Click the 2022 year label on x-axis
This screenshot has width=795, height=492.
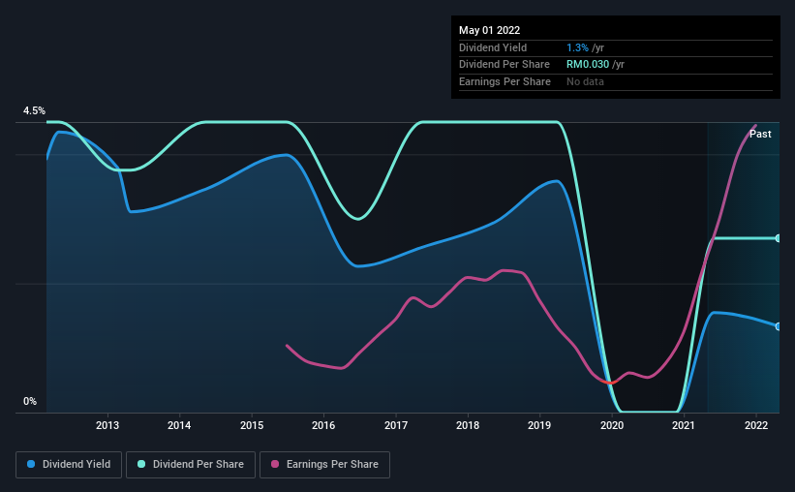click(x=756, y=425)
